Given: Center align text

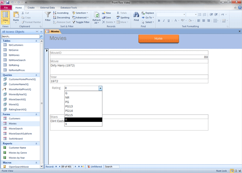Looking at the screenshot, I should click(203, 20).
